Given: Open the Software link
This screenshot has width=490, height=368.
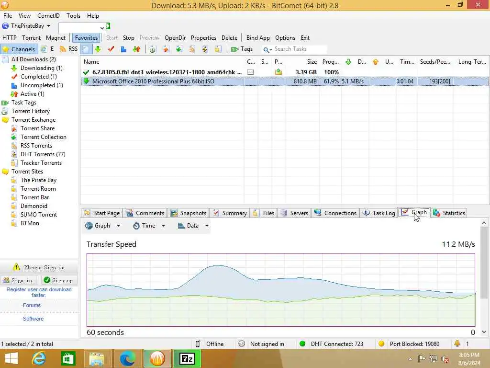Looking at the screenshot, I should click(x=33, y=319).
